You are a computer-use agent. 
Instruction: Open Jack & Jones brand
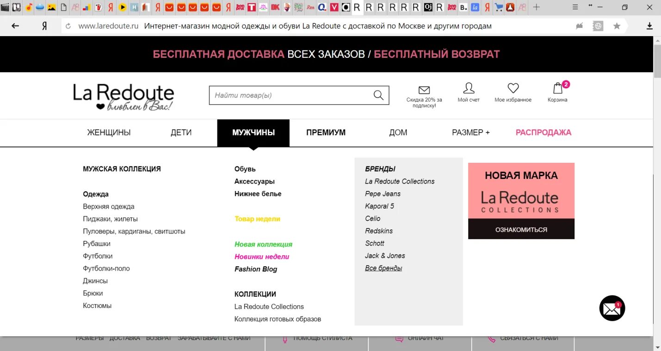pyautogui.click(x=385, y=256)
